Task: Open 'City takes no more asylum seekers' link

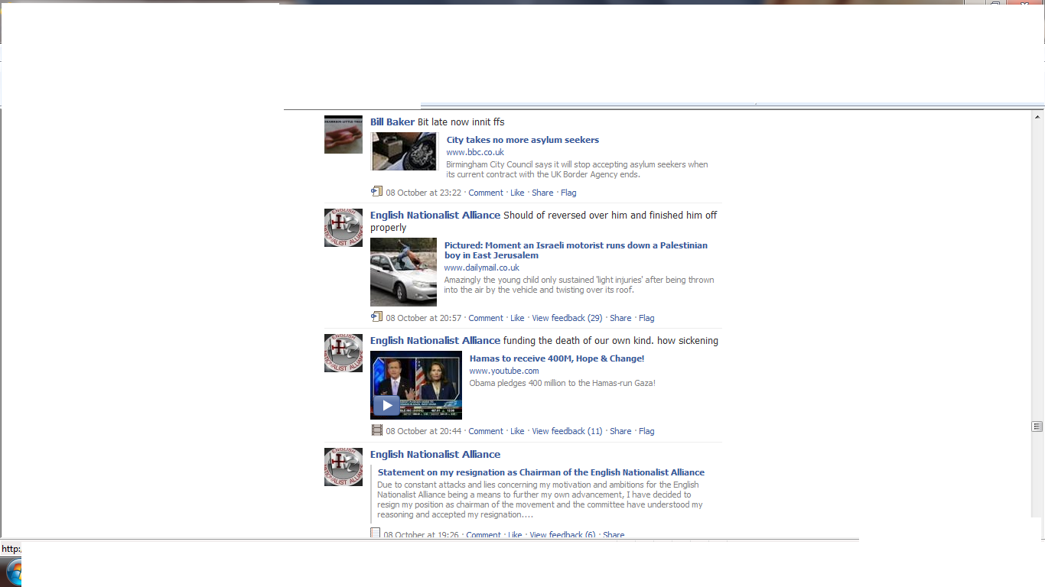Action: pyautogui.click(x=522, y=140)
